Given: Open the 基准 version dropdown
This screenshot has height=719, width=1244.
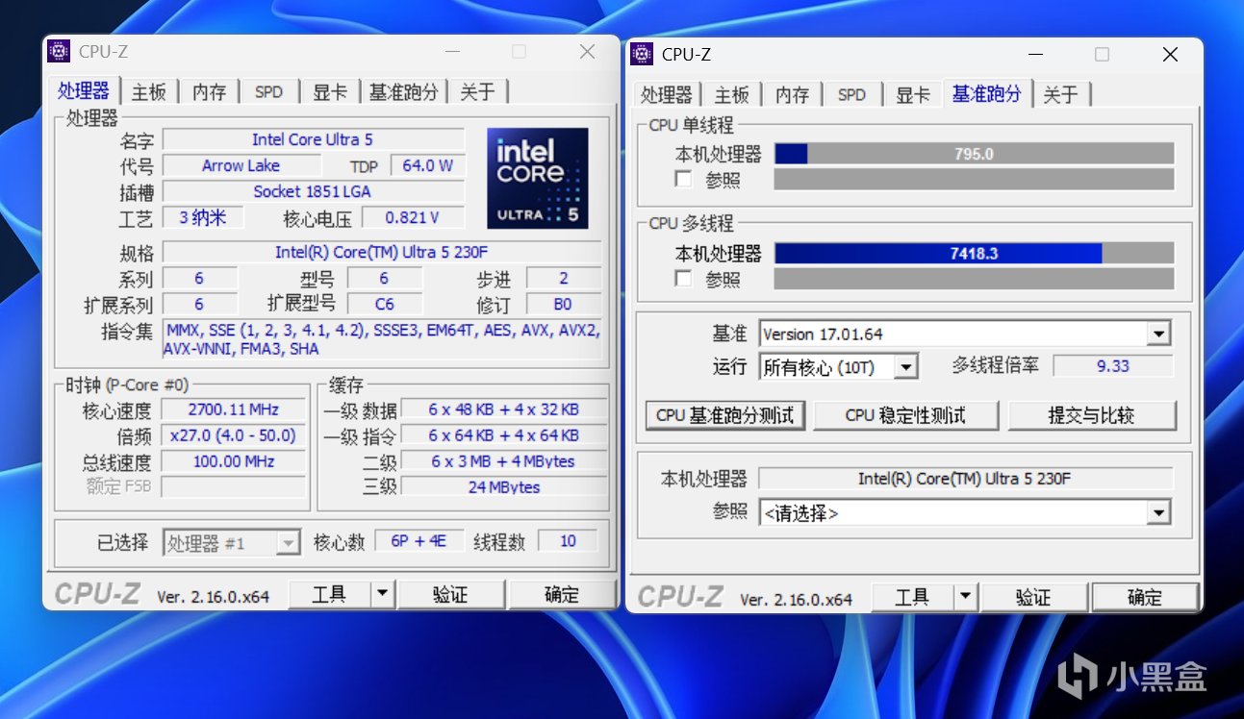Looking at the screenshot, I should pos(1160,335).
